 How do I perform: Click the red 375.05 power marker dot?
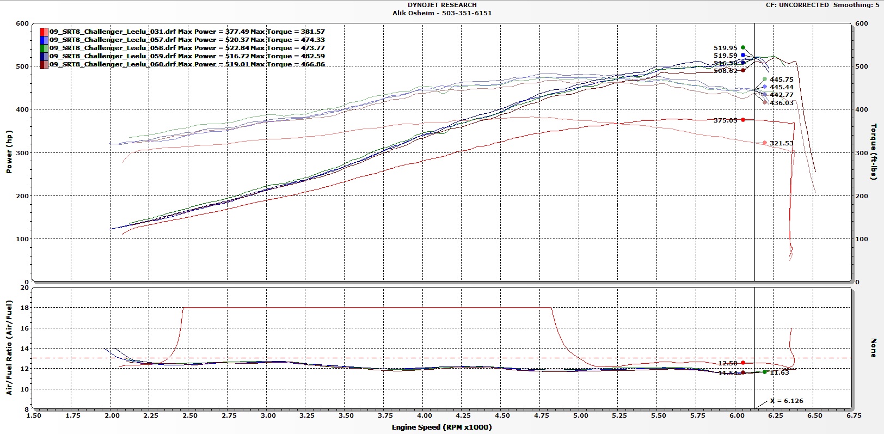point(743,120)
